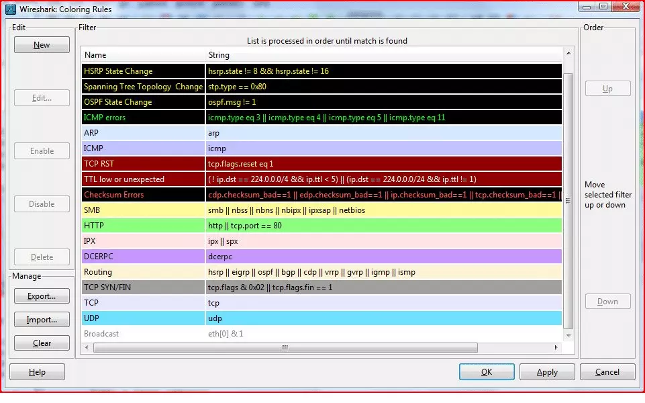Move the selected filter down in order
Viewport: 645px width, 403px height.
click(607, 301)
